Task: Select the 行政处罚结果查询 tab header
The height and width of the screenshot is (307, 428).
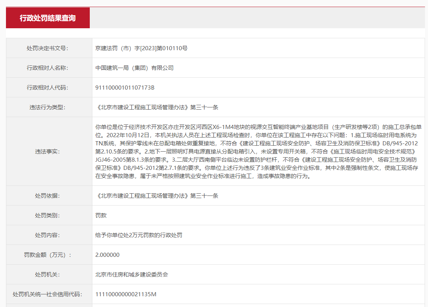Action: coord(48,18)
